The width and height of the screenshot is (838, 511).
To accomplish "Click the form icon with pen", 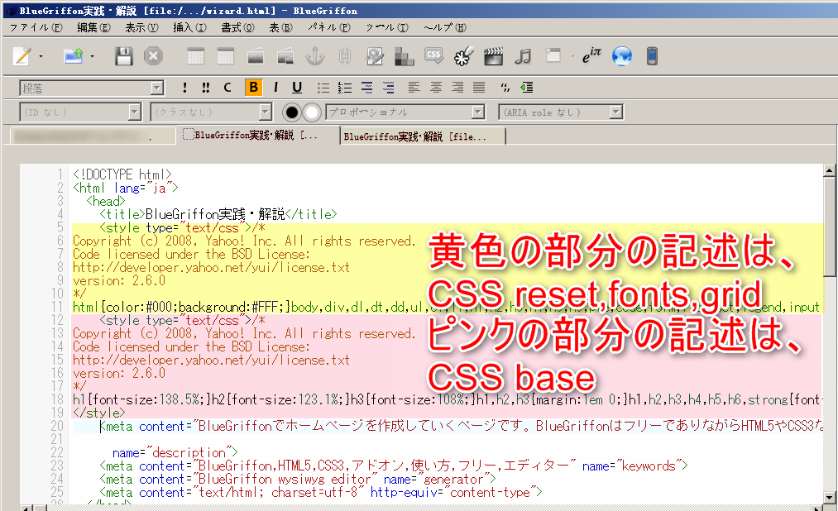I will tap(375, 56).
